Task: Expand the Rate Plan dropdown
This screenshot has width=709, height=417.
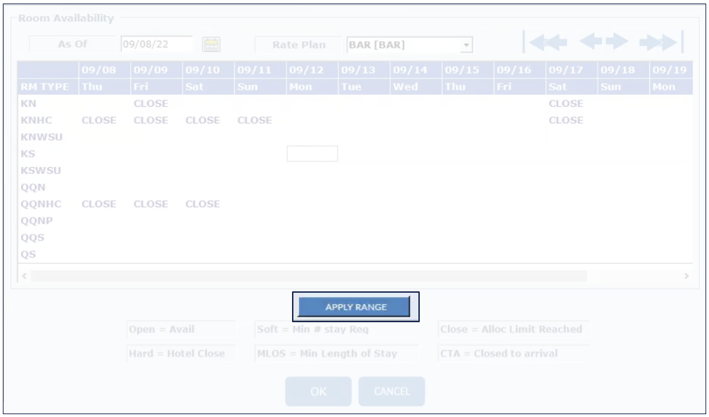Action: coord(465,45)
